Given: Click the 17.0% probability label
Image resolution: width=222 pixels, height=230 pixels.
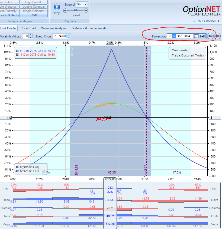Looking at the screenshot, I should pyautogui.click(x=177, y=172).
